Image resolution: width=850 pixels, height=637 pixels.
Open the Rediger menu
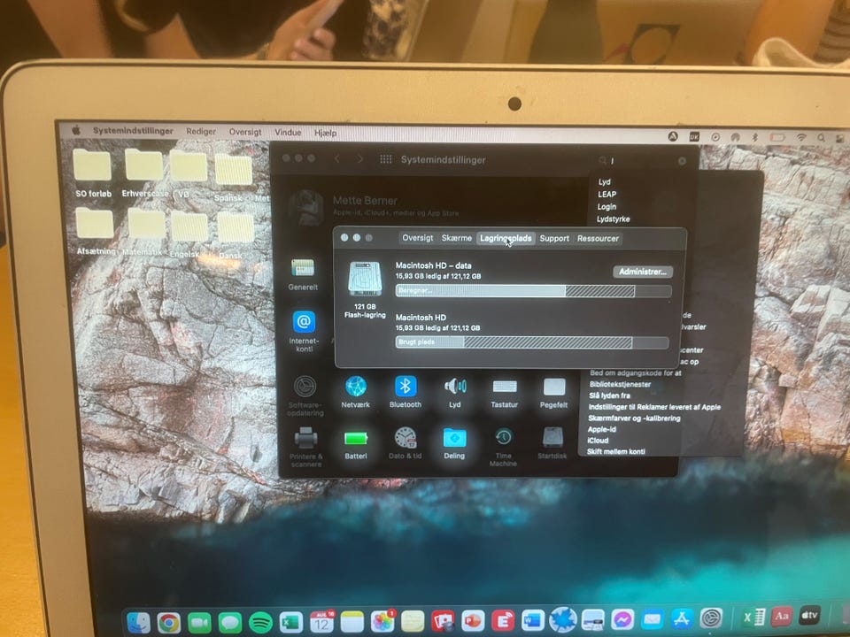(201, 132)
